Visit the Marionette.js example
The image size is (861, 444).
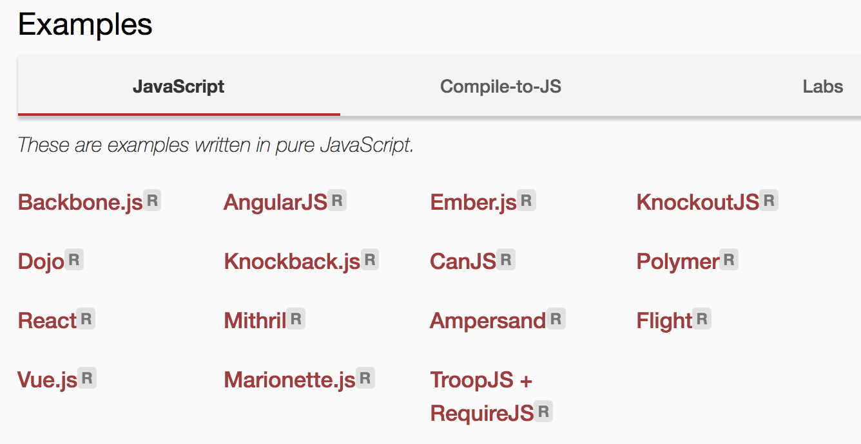(x=290, y=380)
